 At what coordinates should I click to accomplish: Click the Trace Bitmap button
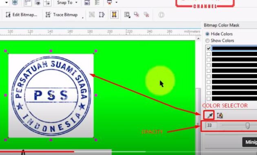pyautogui.click(x=62, y=15)
